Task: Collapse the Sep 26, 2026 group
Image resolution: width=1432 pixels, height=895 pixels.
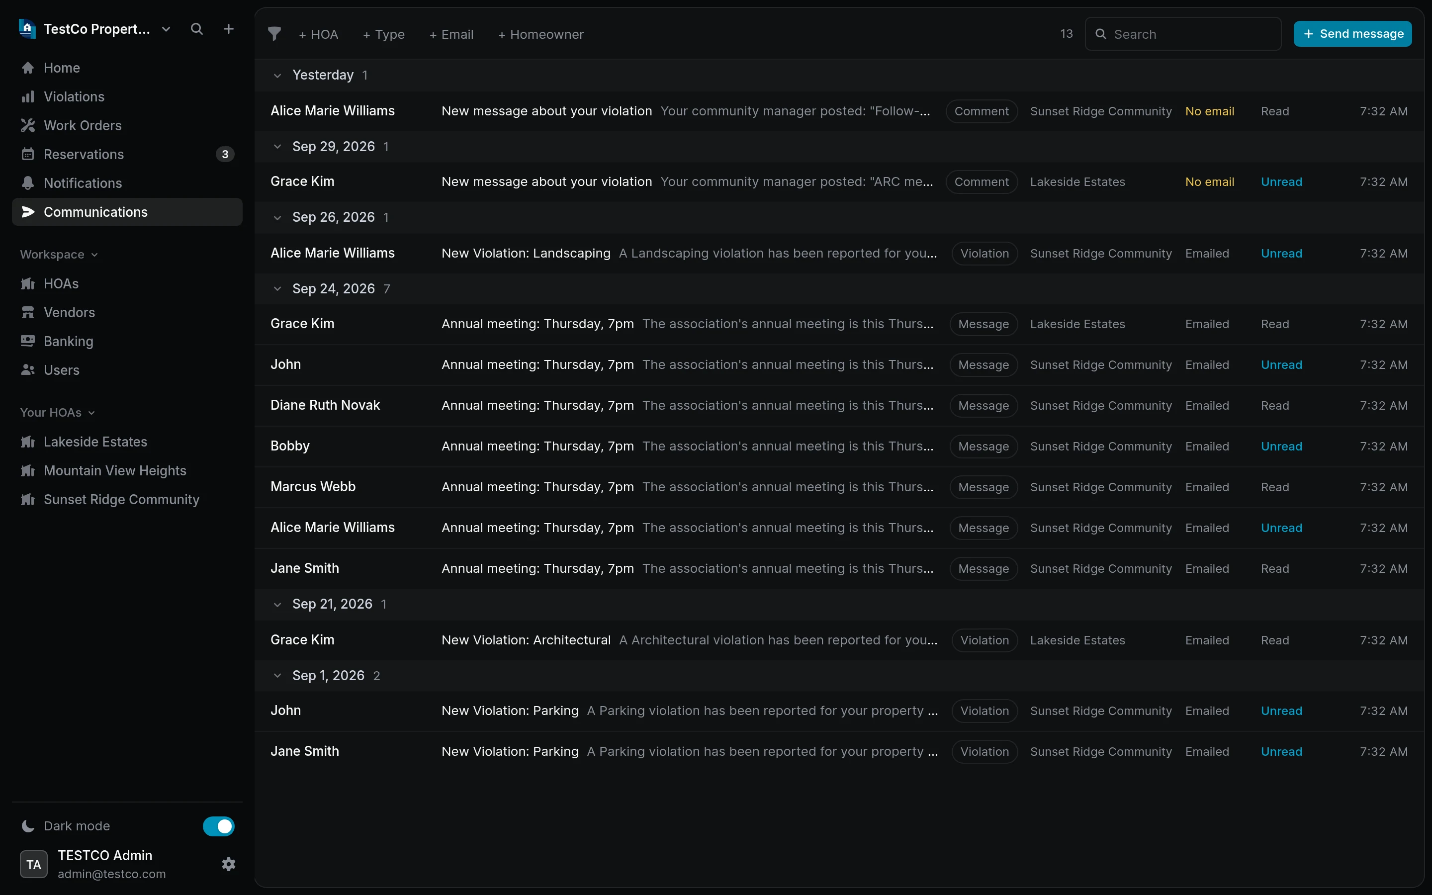Action: (x=277, y=217)
